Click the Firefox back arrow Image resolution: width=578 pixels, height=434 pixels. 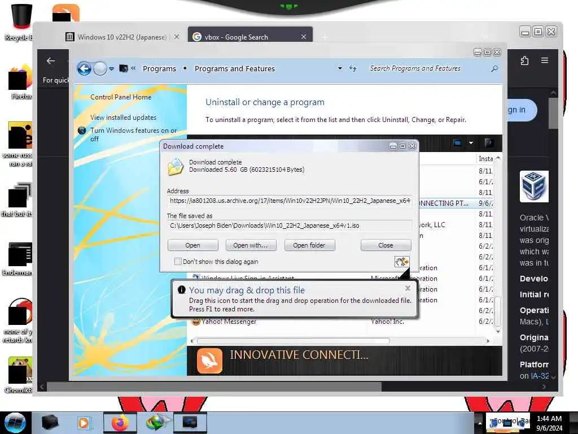51,61
